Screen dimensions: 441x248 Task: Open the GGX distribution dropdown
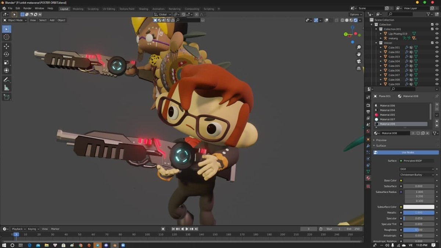tap(417, 169)
